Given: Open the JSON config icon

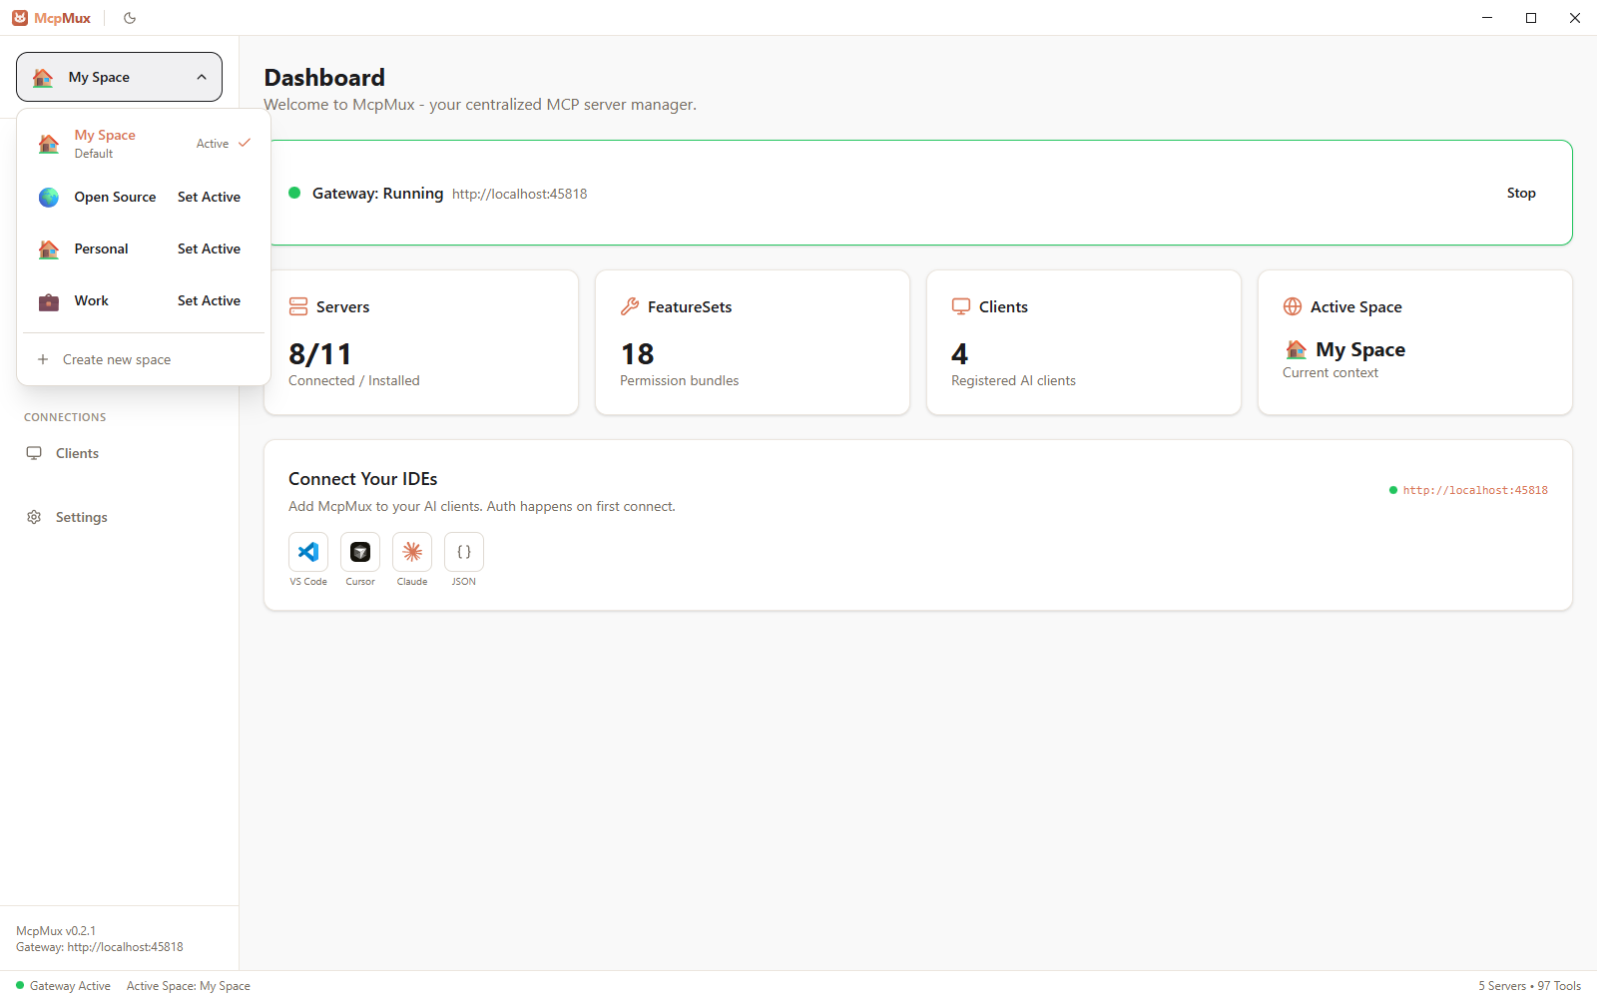Looking at the screenshot, I should [463, 551].
